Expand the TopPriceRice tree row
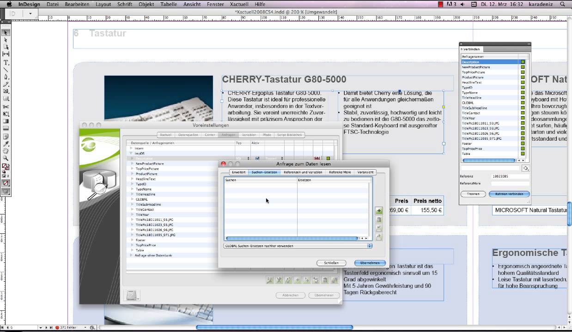 pos(133,245)
